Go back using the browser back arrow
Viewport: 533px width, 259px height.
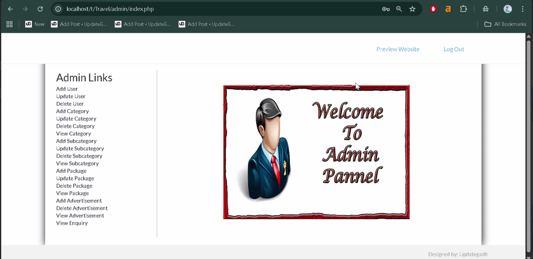[x=10, y=9]
